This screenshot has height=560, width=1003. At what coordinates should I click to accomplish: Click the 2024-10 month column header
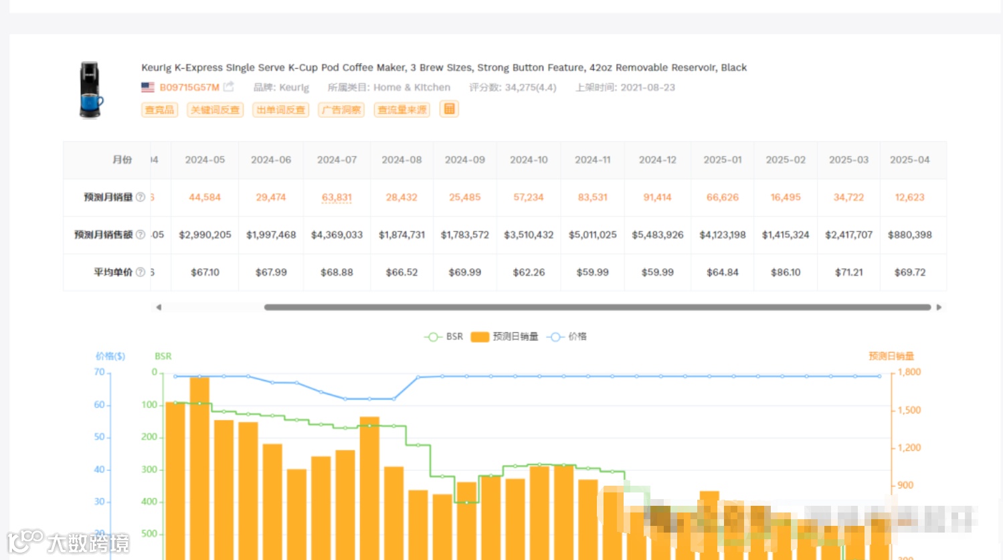click(529, 160)
